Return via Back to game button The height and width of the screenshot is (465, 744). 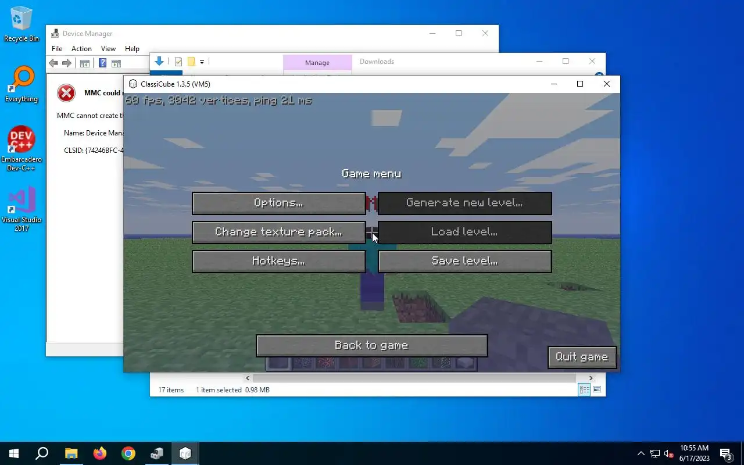371,345
